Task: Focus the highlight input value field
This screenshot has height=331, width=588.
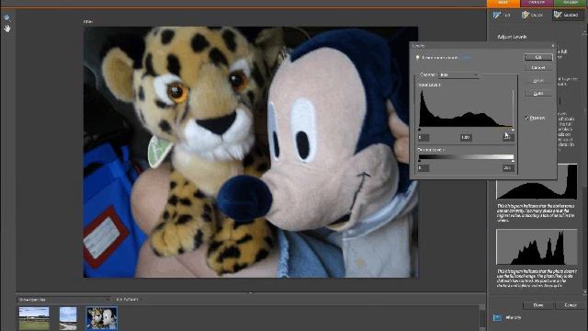Action: click(508, 137)
